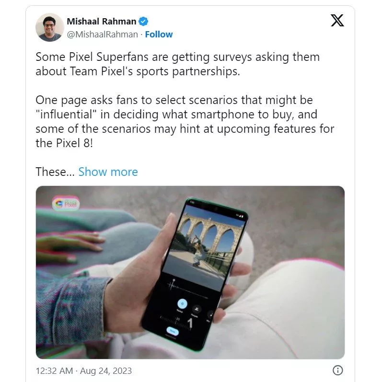Expand the tweet with Show more
Viewport: 381px width, 382px height.
coord(108,172)
